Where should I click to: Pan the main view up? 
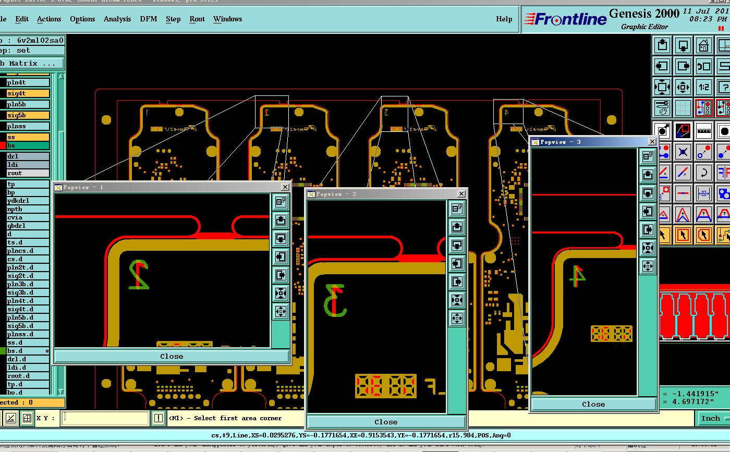coord(663,45)
